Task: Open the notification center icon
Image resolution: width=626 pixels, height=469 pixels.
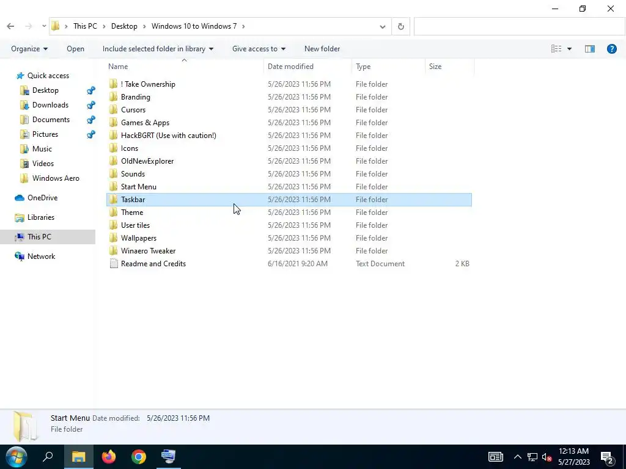Action: [x=607, y=457]
